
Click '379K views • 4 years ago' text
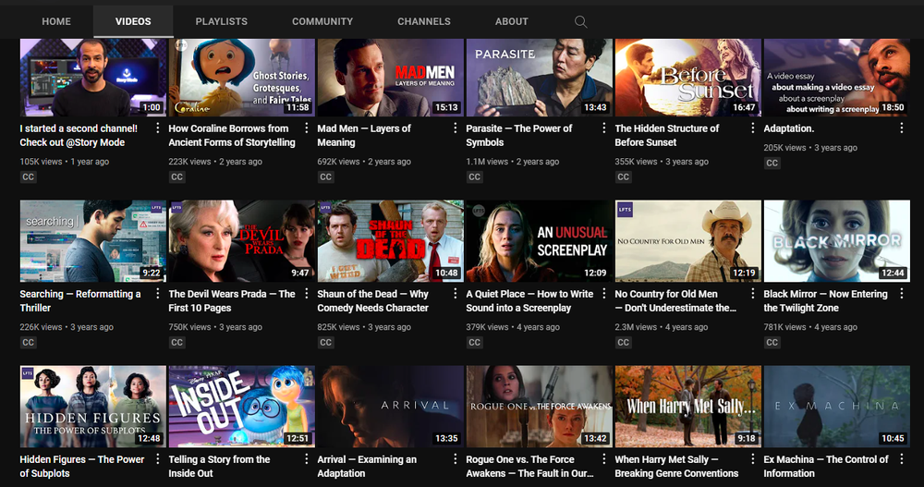point(513,327)
